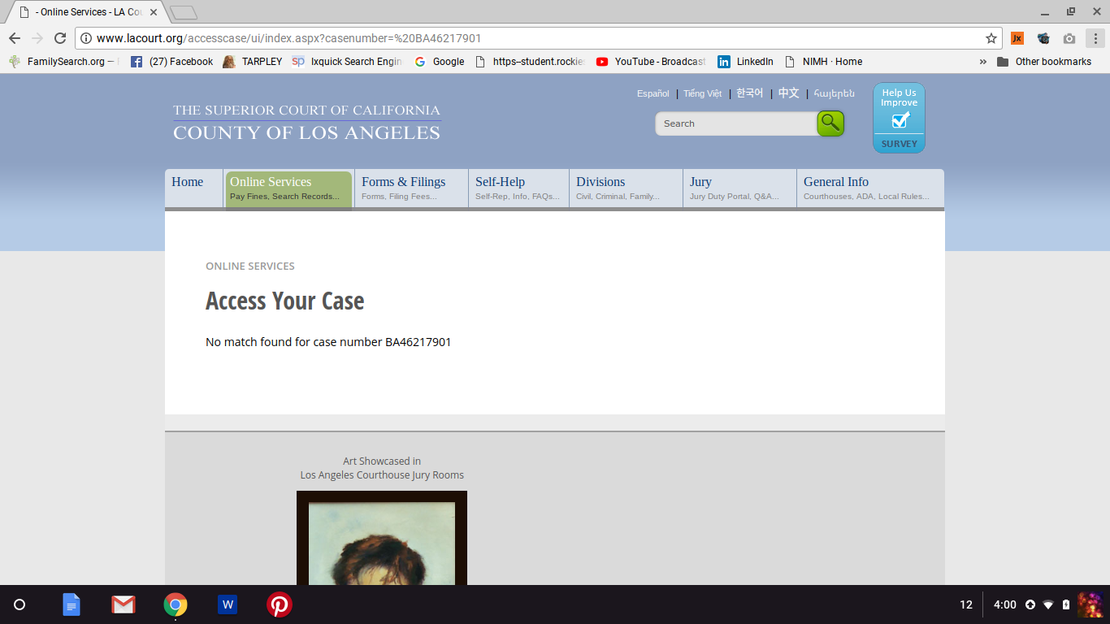Open the Other bookmarks folder
This screenshot has width=1110, height=624.
[1044, 62]
